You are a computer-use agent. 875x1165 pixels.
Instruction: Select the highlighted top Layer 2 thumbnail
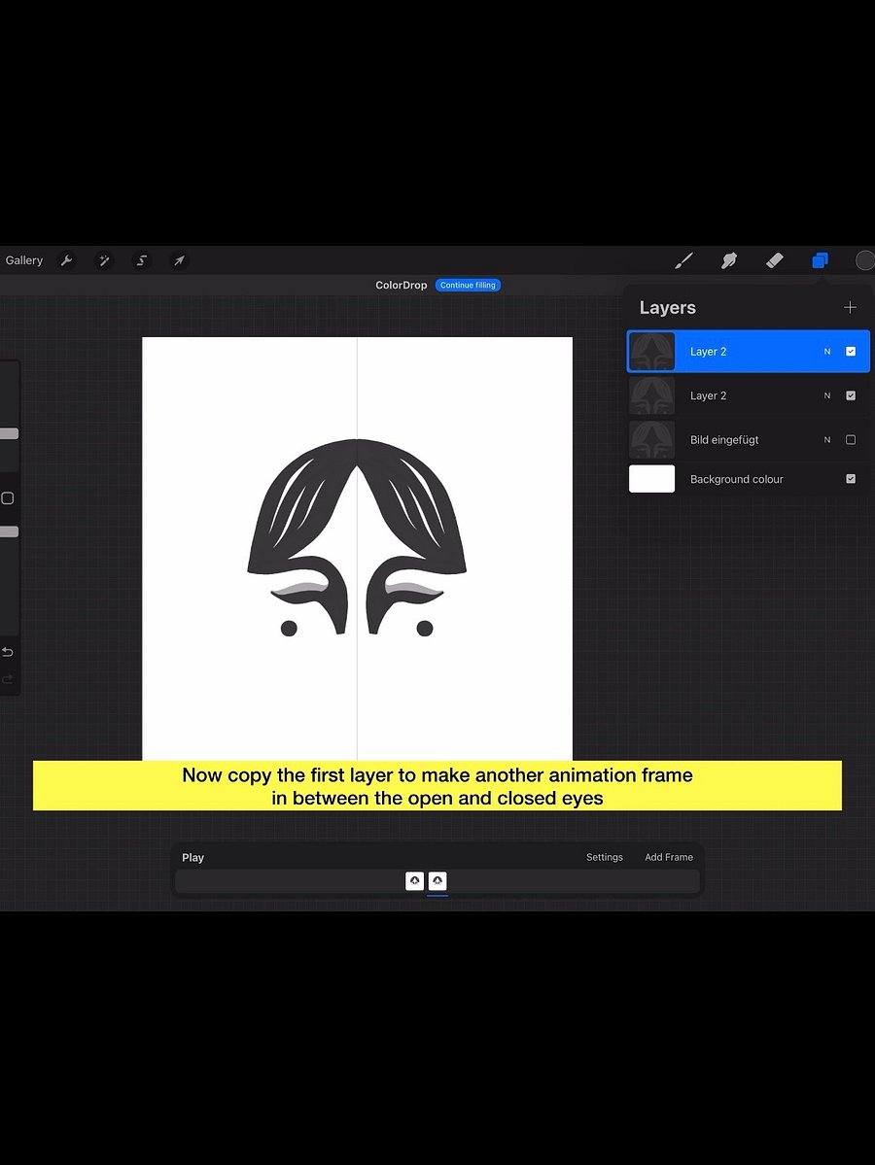click(652, 352)
